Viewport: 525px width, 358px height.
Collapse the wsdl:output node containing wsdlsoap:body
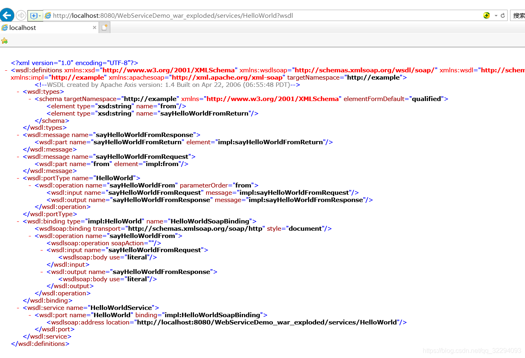[42, 272]
